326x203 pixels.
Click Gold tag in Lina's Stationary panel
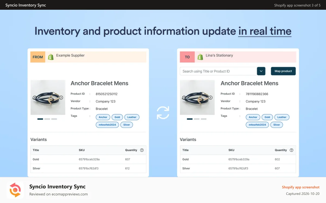pos(267,117)
